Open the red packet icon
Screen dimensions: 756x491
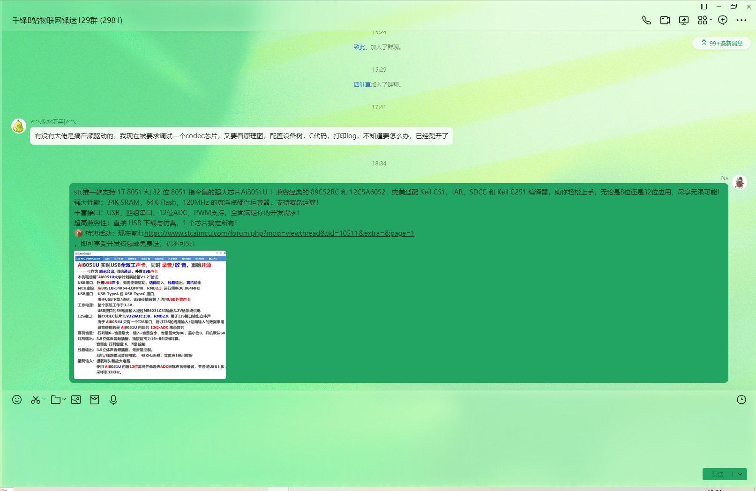tap(95, 400)
